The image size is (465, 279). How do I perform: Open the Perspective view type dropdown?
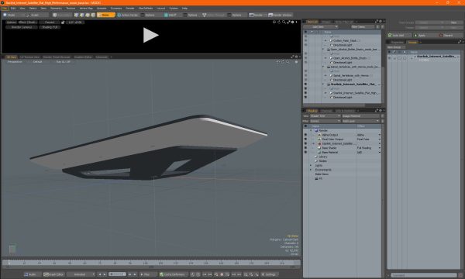point(15,62)
